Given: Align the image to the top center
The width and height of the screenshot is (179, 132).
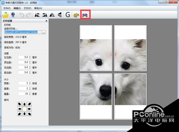Looking at the screenshot, I should click(x=25, y=104).
